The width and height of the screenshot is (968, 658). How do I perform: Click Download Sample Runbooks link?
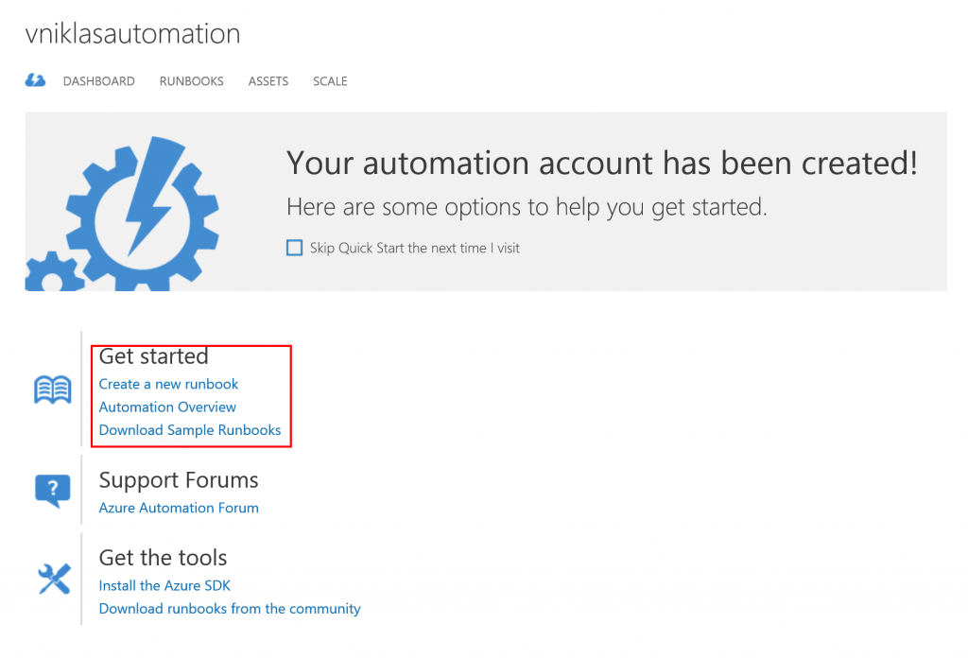point(189,430)
